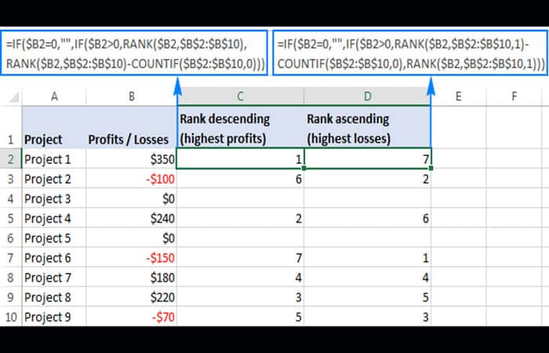The width and height of the screenshot is (549, 353).
Task: Select Project 2 rank ascending value 2
Action: coord(367,179)
